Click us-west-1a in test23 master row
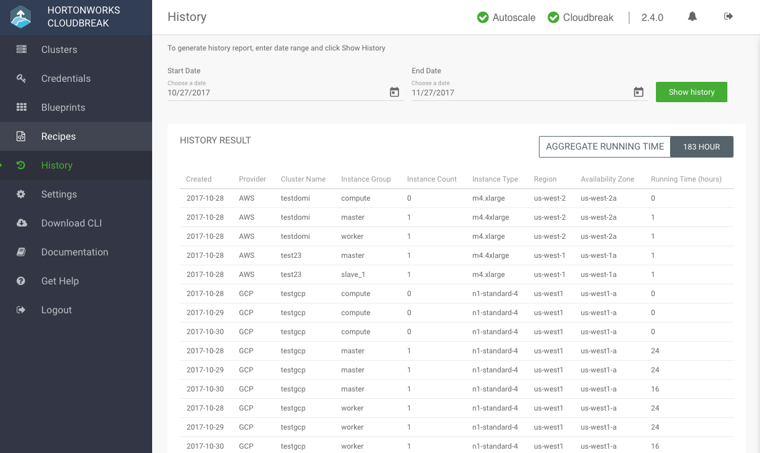The width and height of the screenshot is (760, 453). point(598,255)
